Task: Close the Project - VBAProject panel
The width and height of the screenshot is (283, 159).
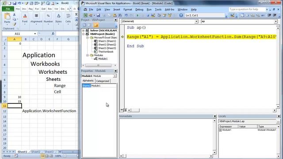Action: point(115,20)
